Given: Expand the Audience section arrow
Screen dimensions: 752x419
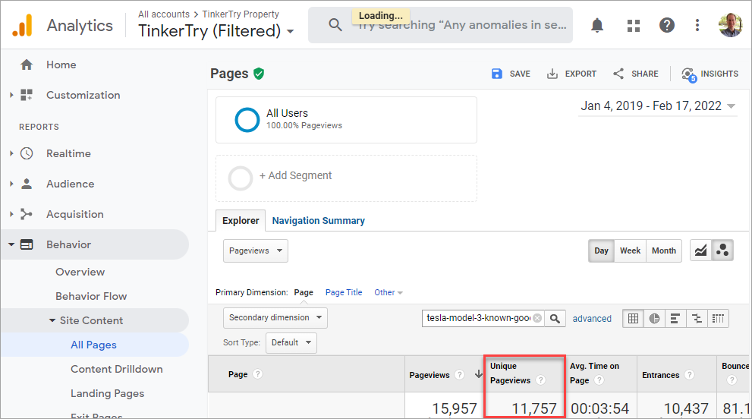Looking at the screenshot, I should click(x=11, y=184).
